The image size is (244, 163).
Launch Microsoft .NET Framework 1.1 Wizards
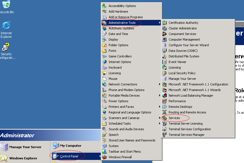(x=198, y=90)
